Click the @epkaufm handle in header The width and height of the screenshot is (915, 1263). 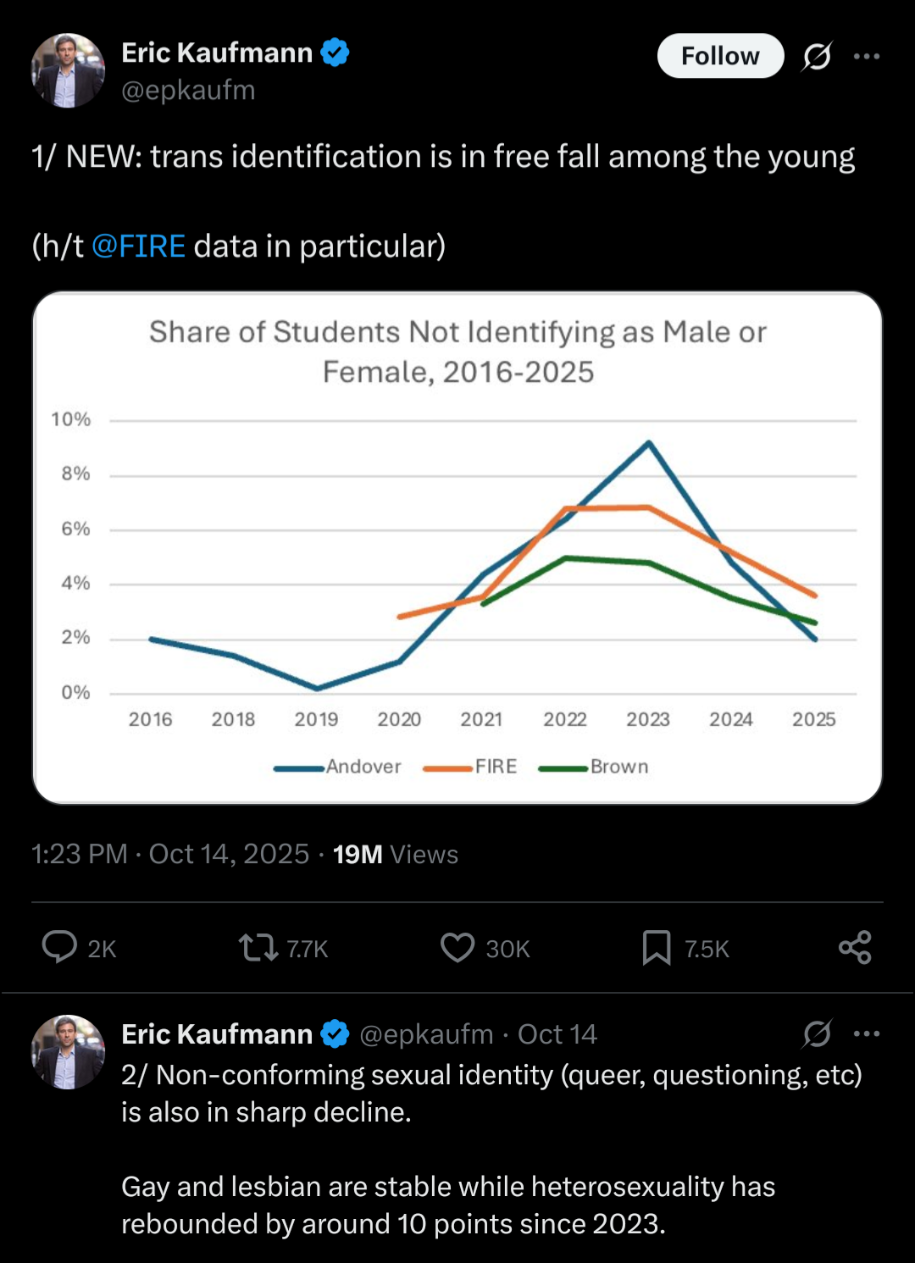tap(188, 91)
